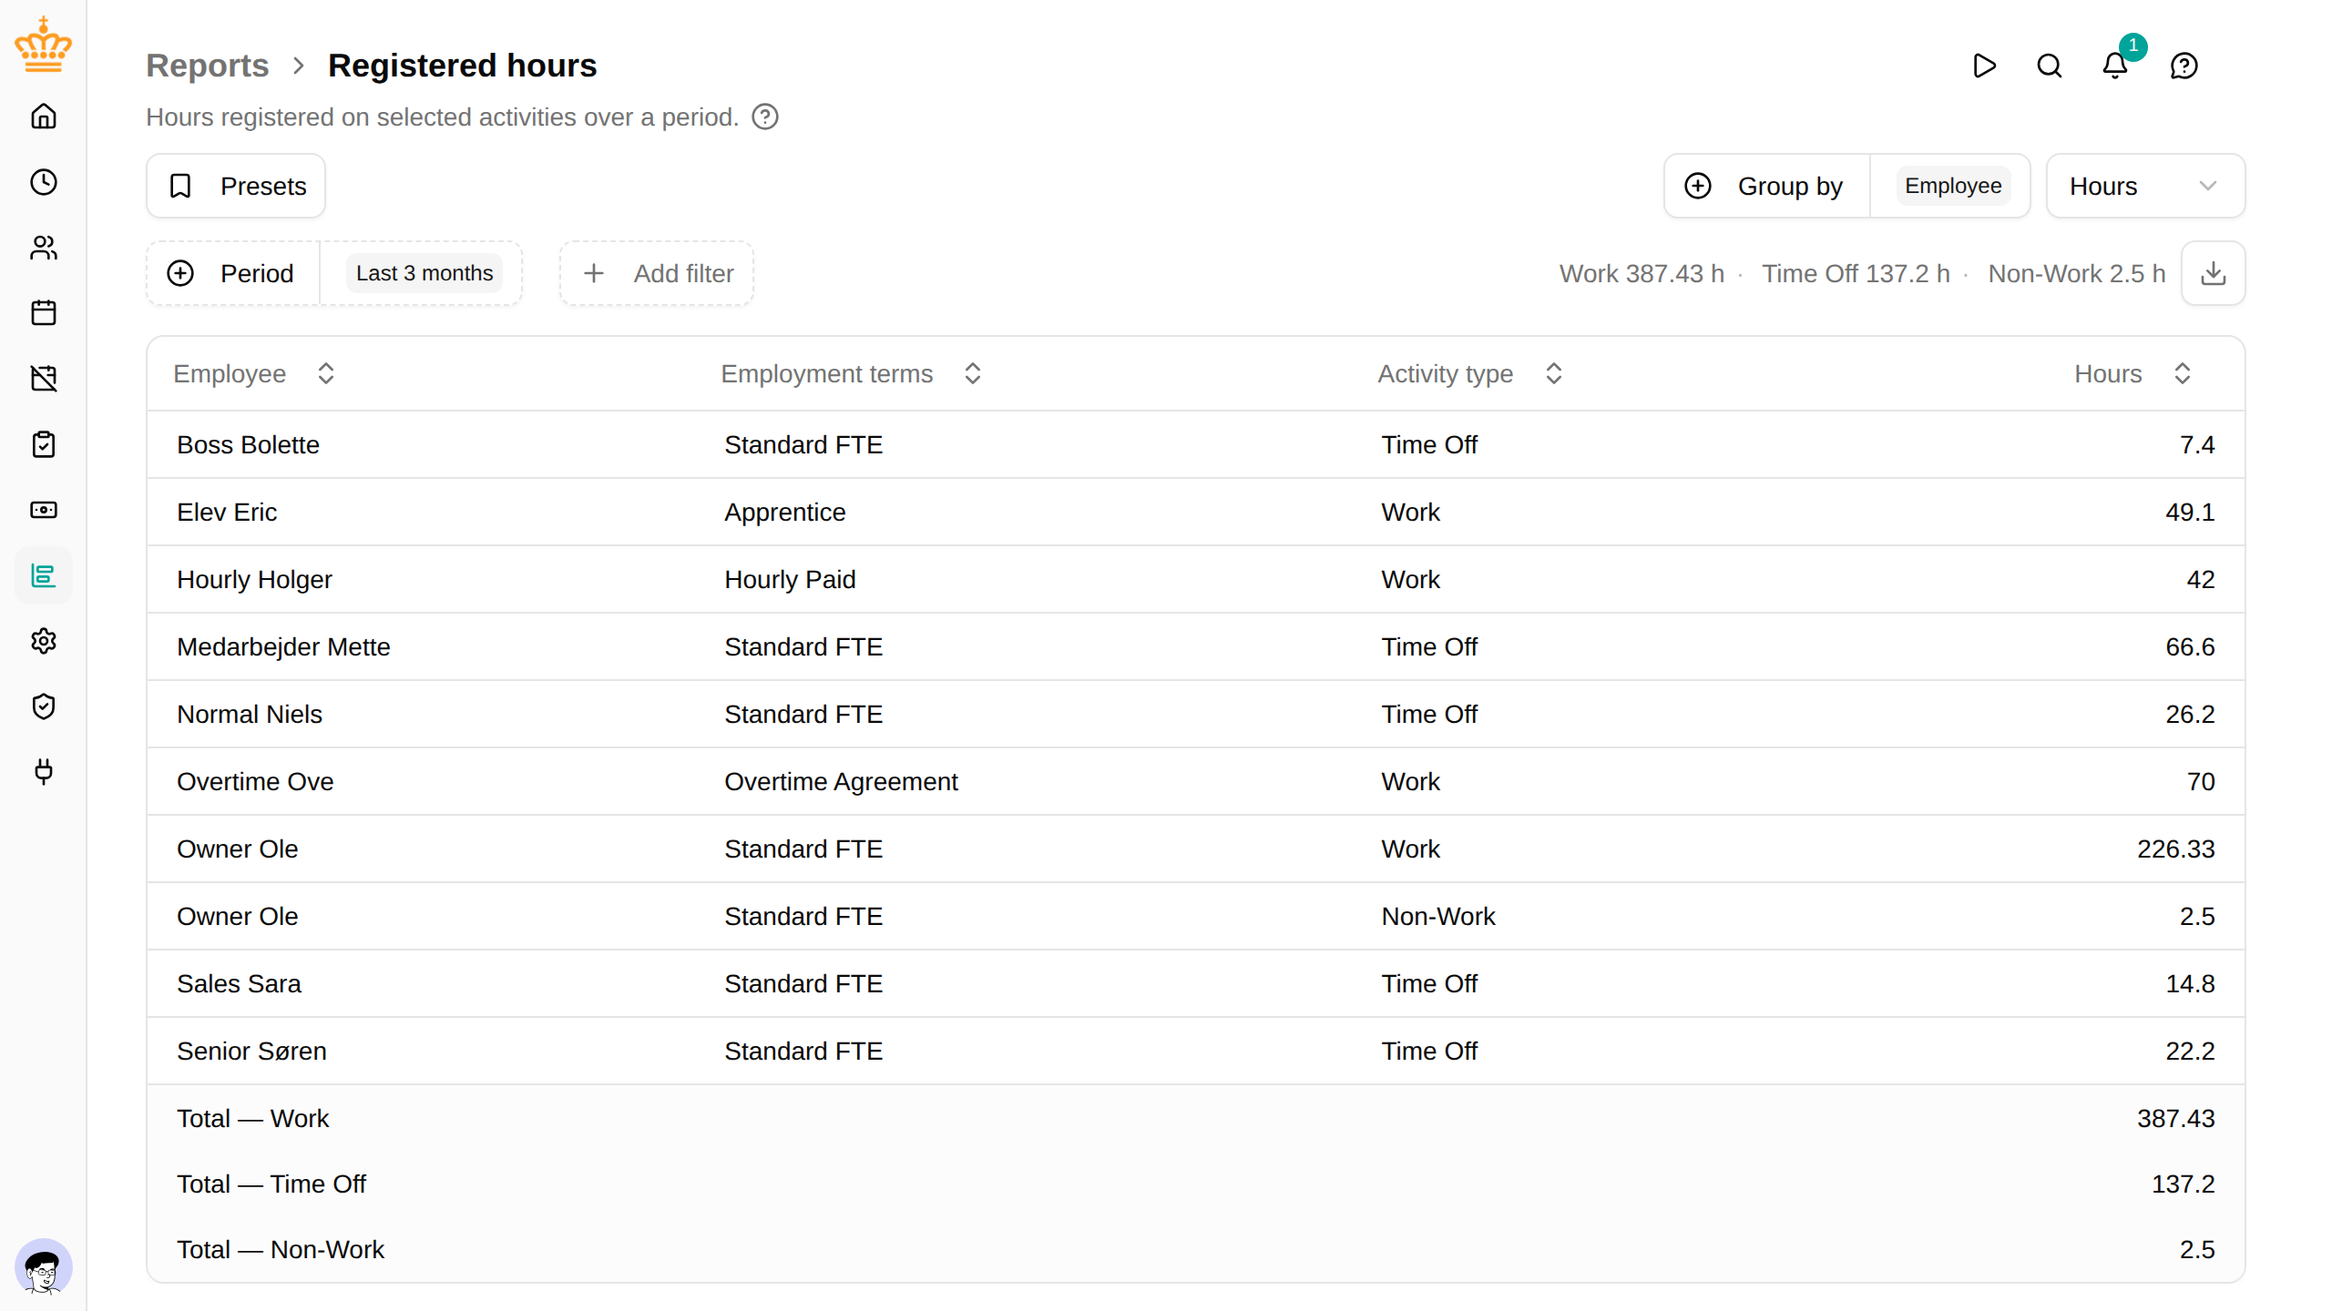Click Owner Ole Non-Work activity cell

(1437, 917)
